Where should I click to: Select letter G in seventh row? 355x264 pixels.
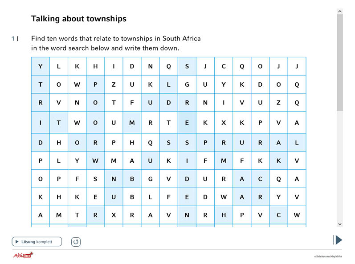tap(151, 179)
